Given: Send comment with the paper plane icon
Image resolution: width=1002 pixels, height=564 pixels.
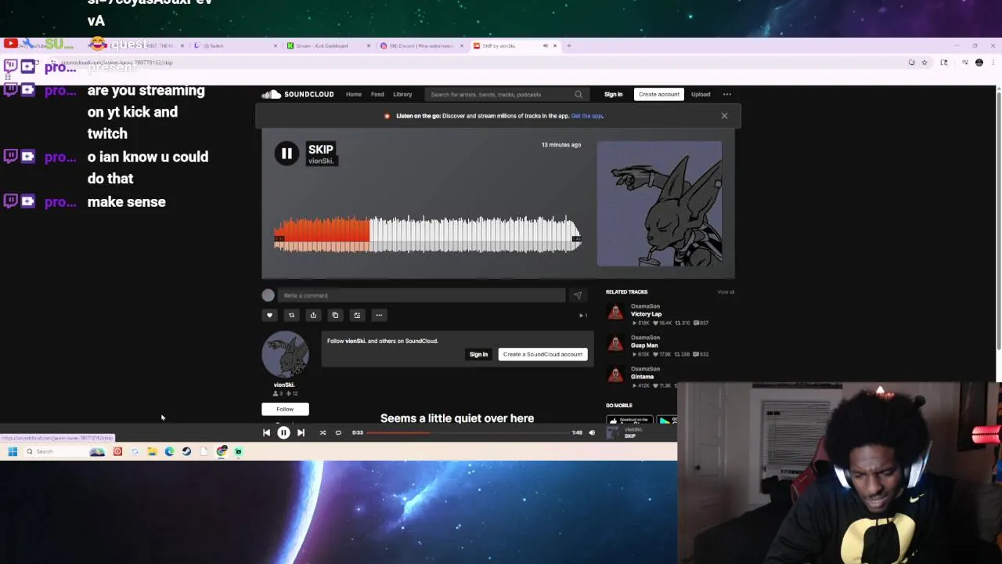Looking at the screenshot, I should (x=578, y=295).
